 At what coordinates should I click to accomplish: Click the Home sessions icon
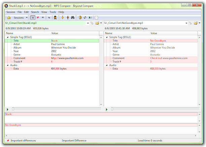[x=9, y=17]
